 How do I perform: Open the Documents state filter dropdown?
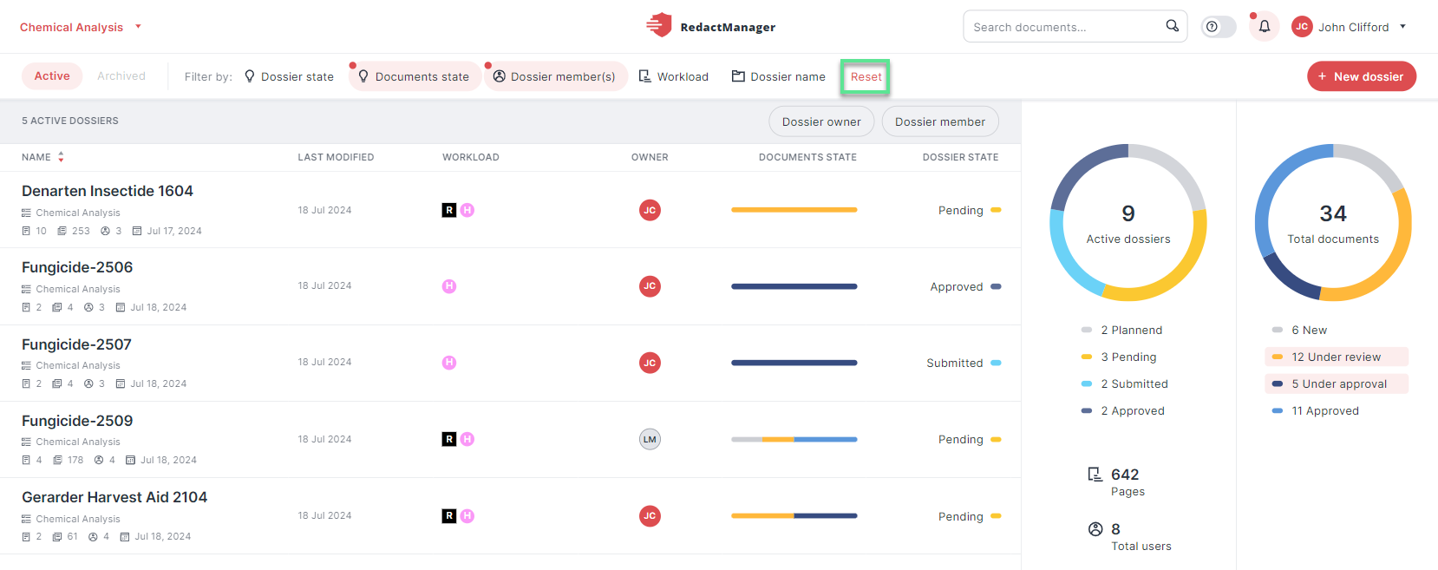415,76
